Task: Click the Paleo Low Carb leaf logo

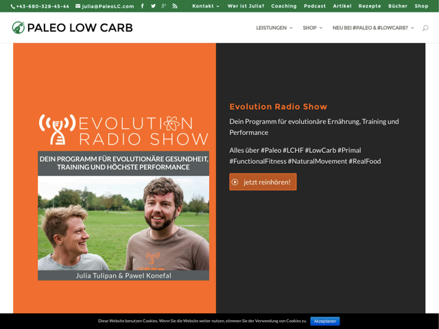Action: click(19, 27)
